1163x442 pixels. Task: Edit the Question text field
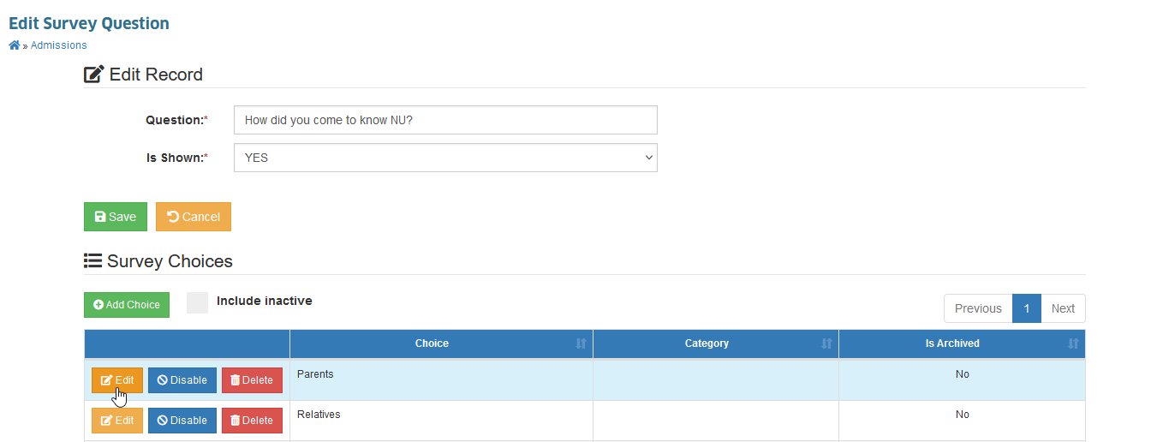coord(445,120)
